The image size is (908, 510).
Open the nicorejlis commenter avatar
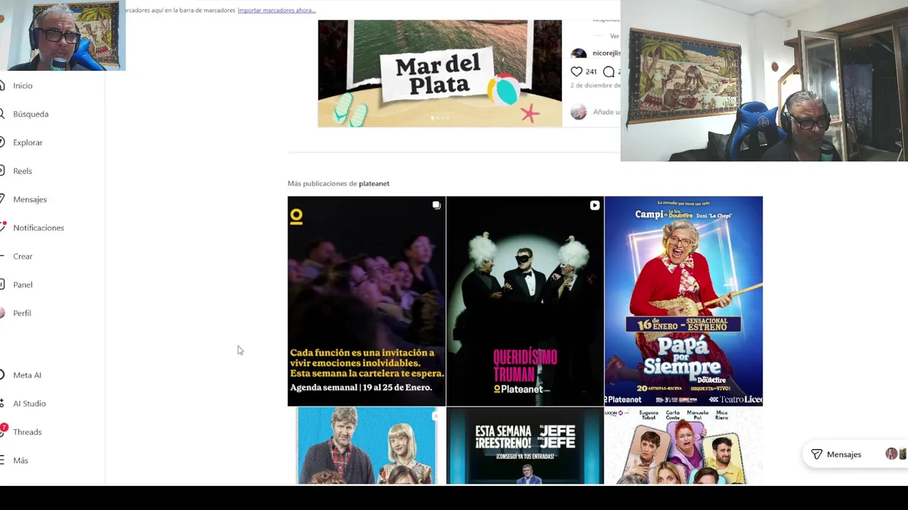tap(579, 53)
